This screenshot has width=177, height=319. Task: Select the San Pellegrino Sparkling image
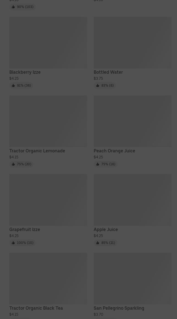pos(132,279)
